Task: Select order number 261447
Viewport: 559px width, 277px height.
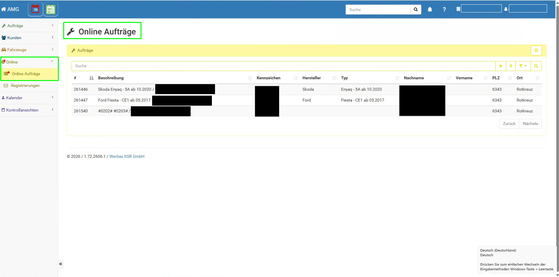Action: pos(81,100)
